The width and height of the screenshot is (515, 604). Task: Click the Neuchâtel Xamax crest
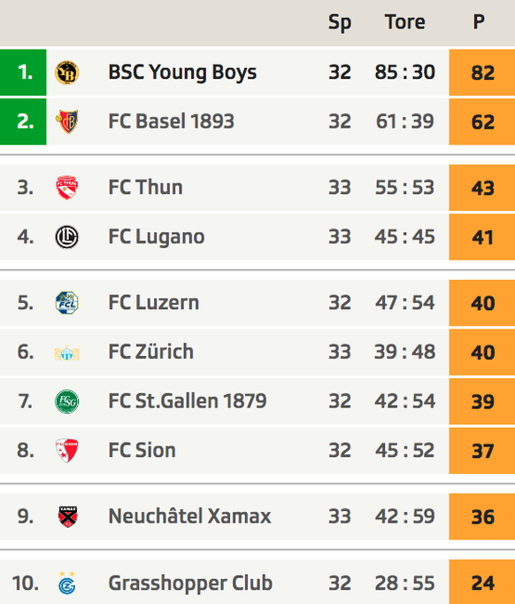click(x=68, y=516)
